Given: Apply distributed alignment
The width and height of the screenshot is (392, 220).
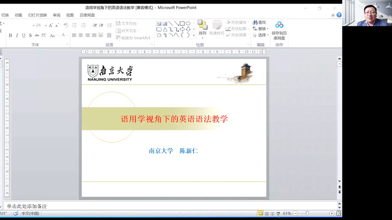Looking at the screenshot, I should point(101,35).
